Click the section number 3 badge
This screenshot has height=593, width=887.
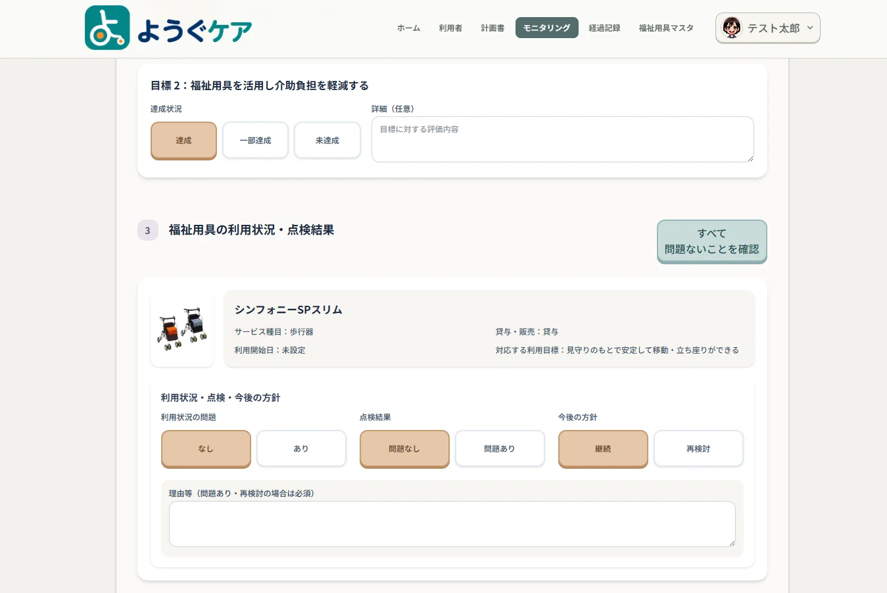(x=147, y=230)
